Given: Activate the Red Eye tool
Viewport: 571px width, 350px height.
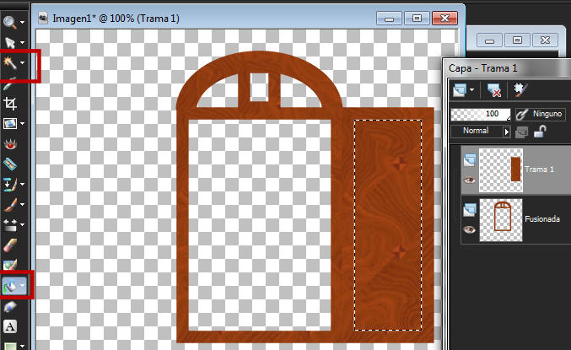Looking at the screenshot, I should (x=11, y=143).
